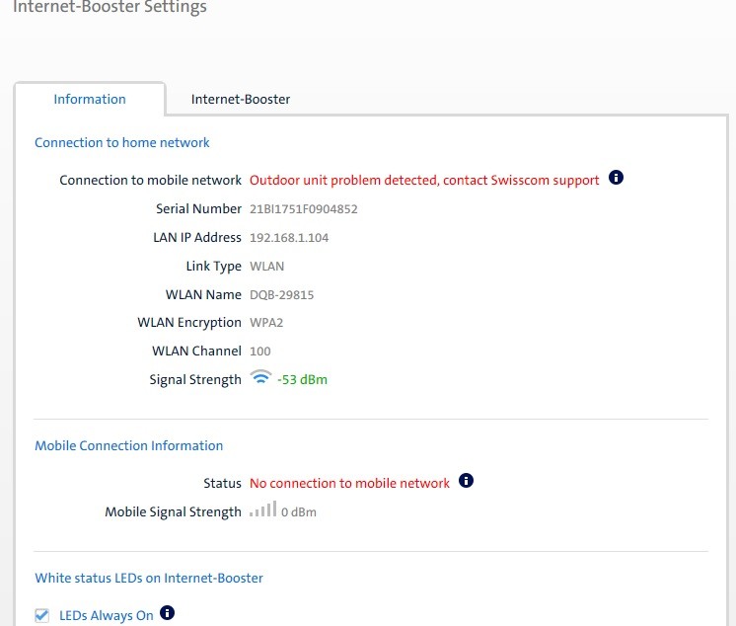Viewport: 736px width, 626px height.
Task: Click the WPA2 encryption value
Action: tap(266, 323)
